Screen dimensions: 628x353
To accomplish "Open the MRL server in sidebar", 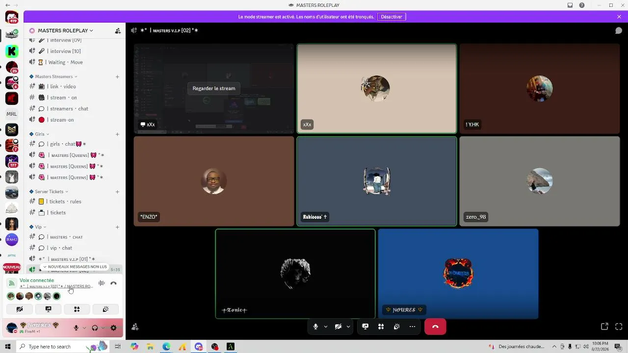I will 12,114.
